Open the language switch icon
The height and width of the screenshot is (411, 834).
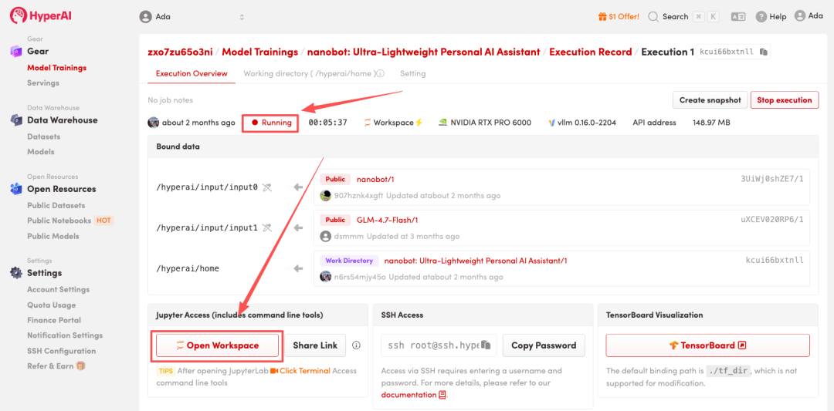738,16
